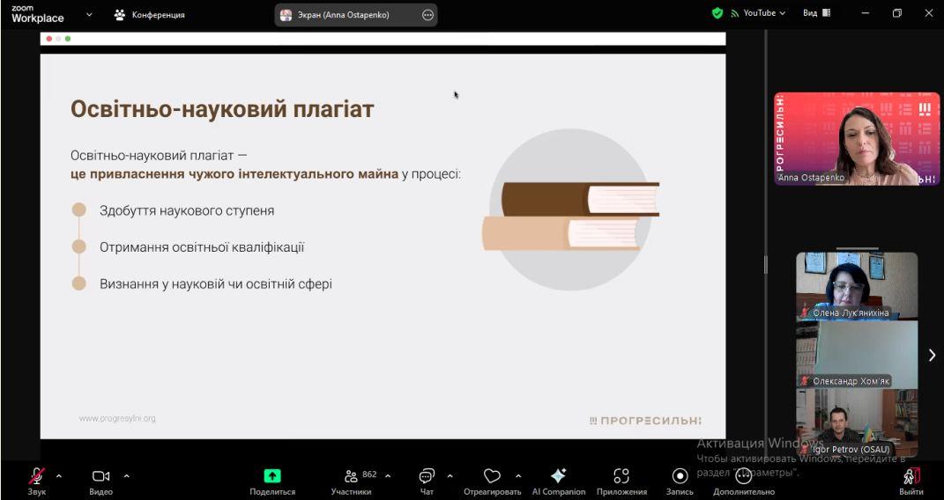The width and height of the screenshot is (944, 500).
Task: Open video options arrow next to Видео
Action: tap(126, 476)
